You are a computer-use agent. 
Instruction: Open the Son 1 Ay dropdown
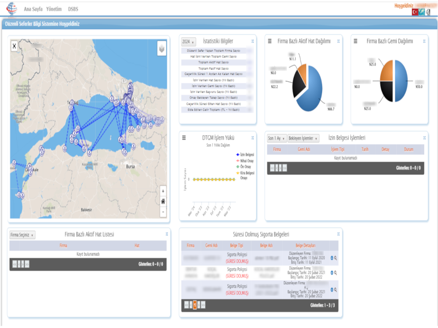click(277, 138)
